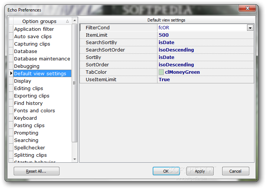Close the Echo Preferences window
Viewport: 266px width, 189px height.
247,8
